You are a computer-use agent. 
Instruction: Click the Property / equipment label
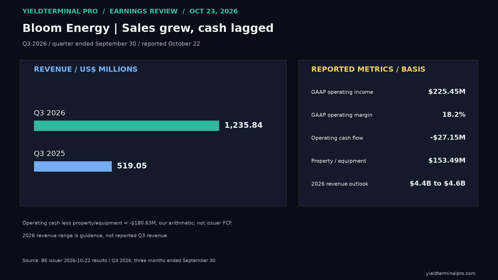point(339,161)
